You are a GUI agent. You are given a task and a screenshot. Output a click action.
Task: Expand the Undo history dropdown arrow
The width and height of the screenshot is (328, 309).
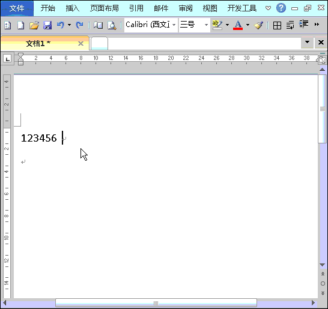69,25
